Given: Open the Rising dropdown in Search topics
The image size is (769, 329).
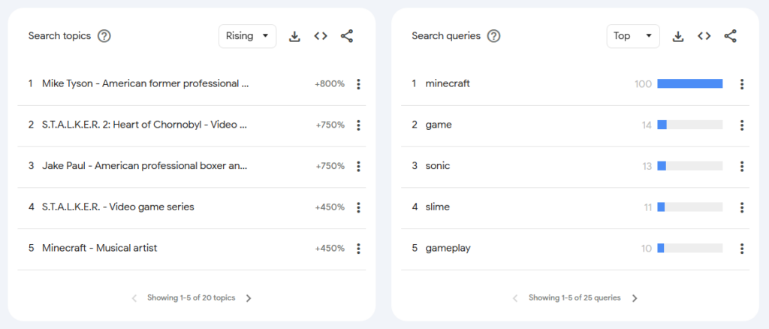Looking at the screenshot, I should (247, 36).
